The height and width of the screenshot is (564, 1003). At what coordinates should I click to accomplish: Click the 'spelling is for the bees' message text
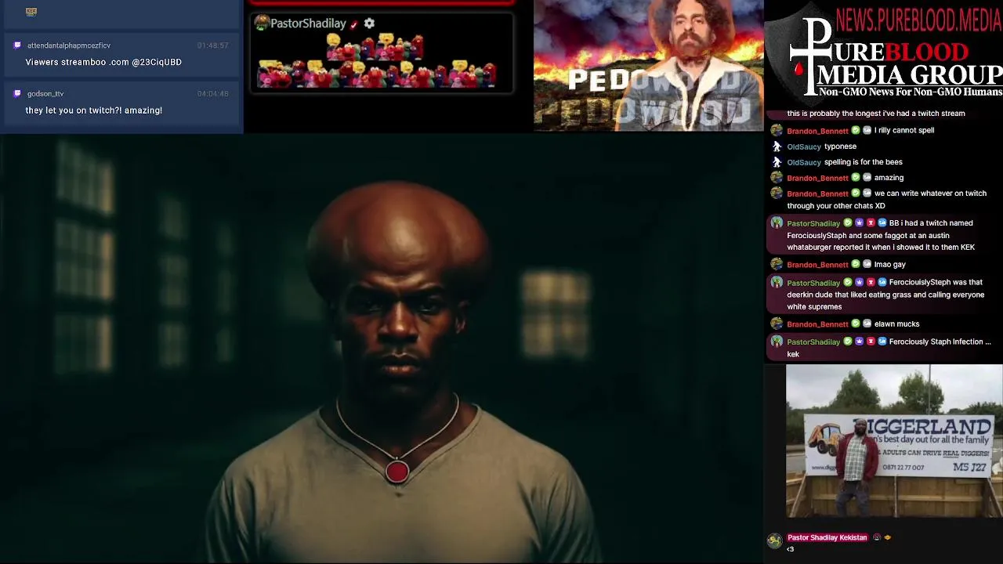point(864,162)
